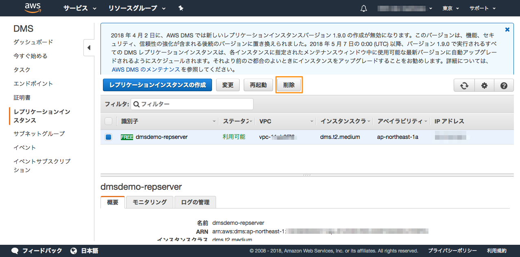Click the DMS title in sidebar

[24, 29]
